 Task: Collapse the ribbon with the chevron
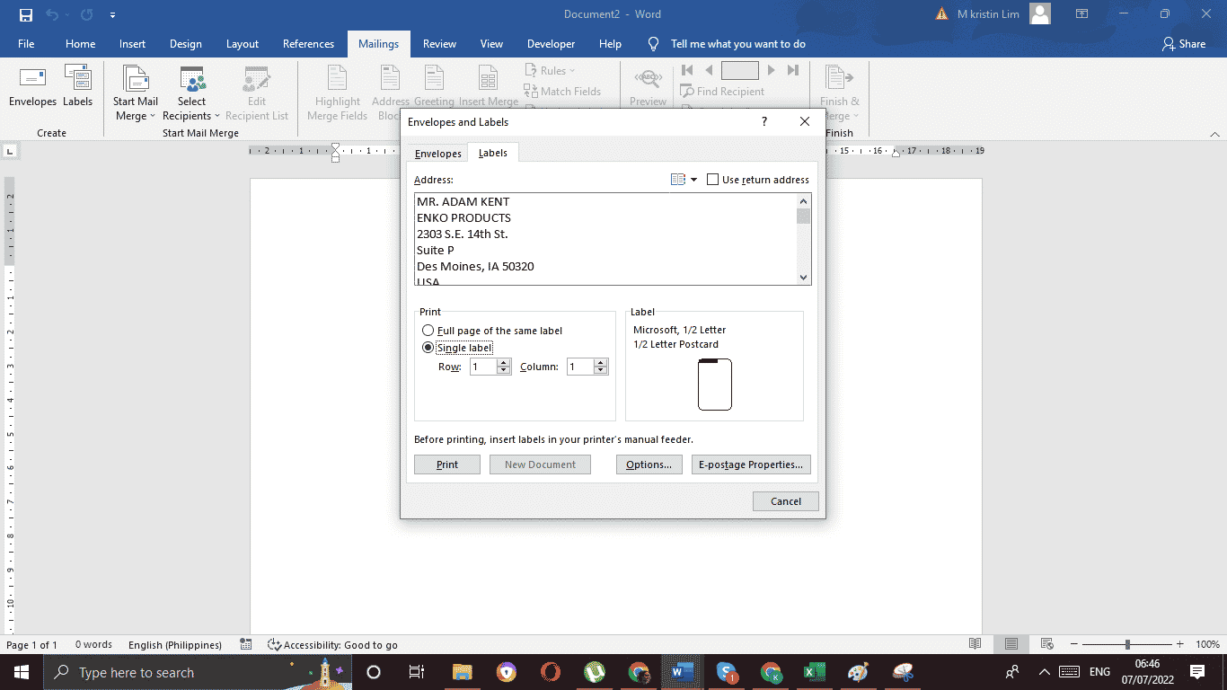pyautogui.click(x=1214, y=133)
